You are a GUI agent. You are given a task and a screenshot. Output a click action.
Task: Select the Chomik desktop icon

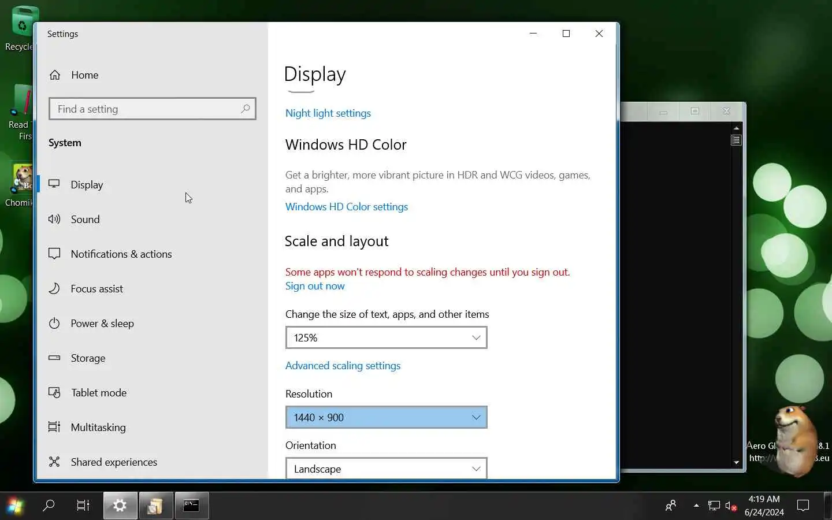click(x=19, y=185)
